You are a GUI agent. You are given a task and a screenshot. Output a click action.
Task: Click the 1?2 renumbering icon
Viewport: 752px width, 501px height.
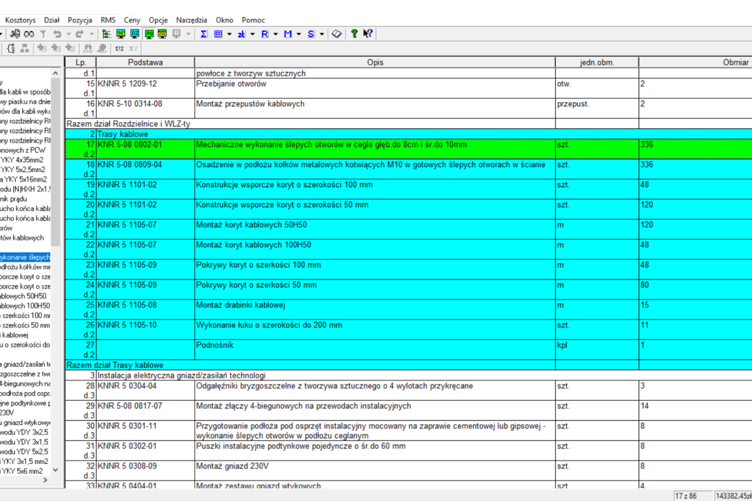[119, 48]
